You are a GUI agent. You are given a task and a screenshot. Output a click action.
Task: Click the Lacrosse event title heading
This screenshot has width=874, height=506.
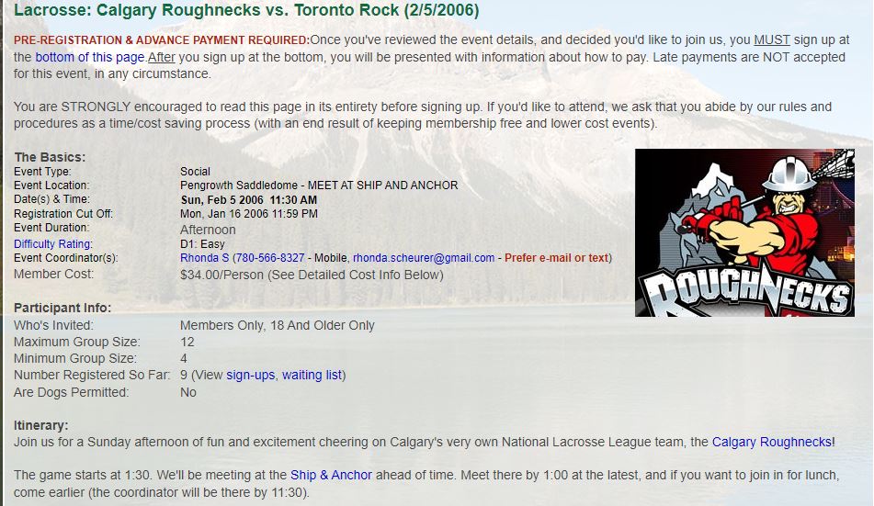pos(246,10)
